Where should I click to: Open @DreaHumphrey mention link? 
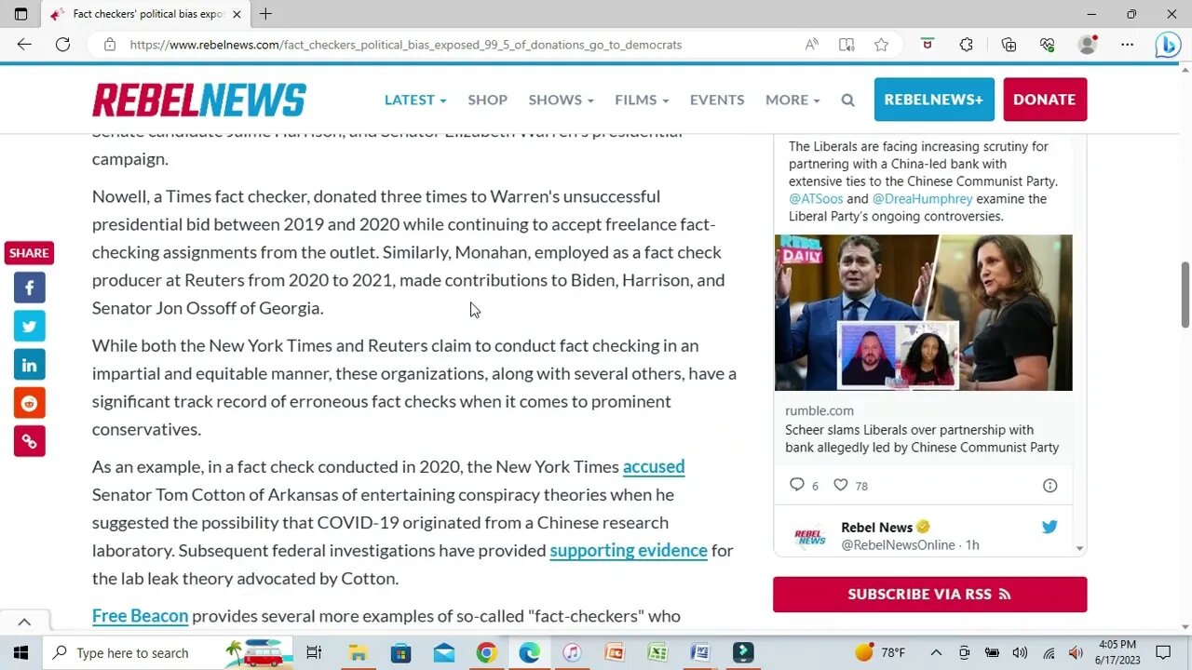click(922, 198)
